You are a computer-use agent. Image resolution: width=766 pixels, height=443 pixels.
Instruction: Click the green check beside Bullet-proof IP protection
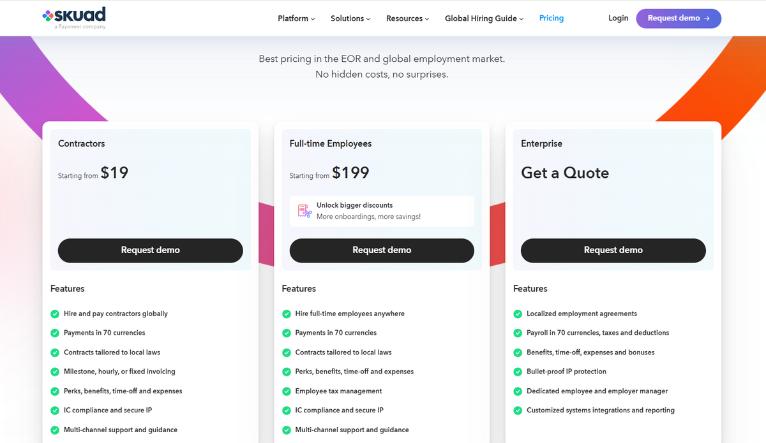point(518,372)
